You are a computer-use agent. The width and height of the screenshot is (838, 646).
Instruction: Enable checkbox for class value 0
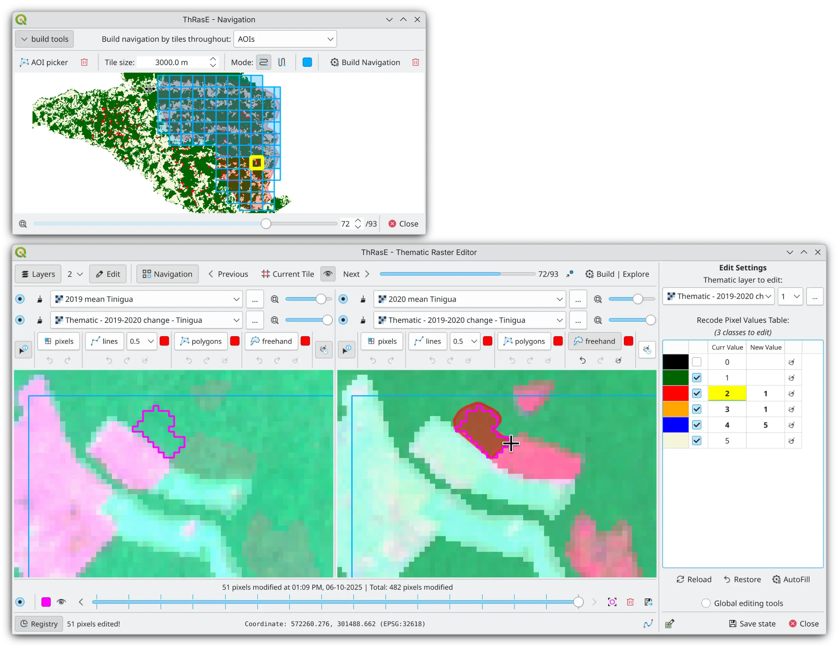point(697,362)
